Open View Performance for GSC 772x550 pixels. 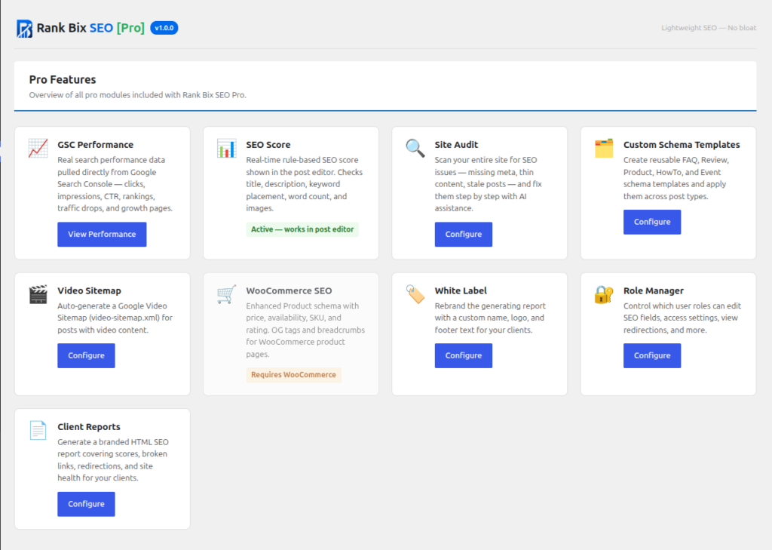[102, 234]
